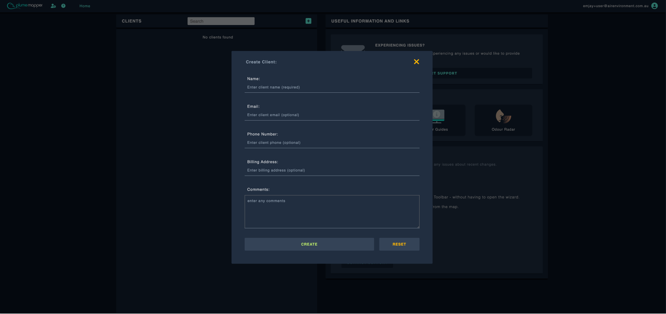Open the help question mark icon
The height and width of the screenshot is (314, 666).
[63, 6]
